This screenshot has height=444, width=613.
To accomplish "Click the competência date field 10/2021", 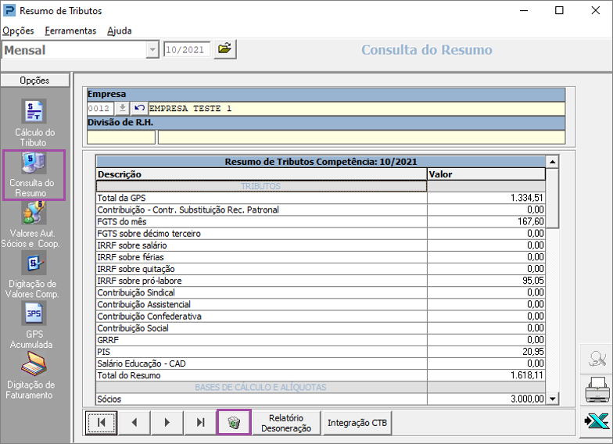I will pyautogui.click(x=187, y=50).
